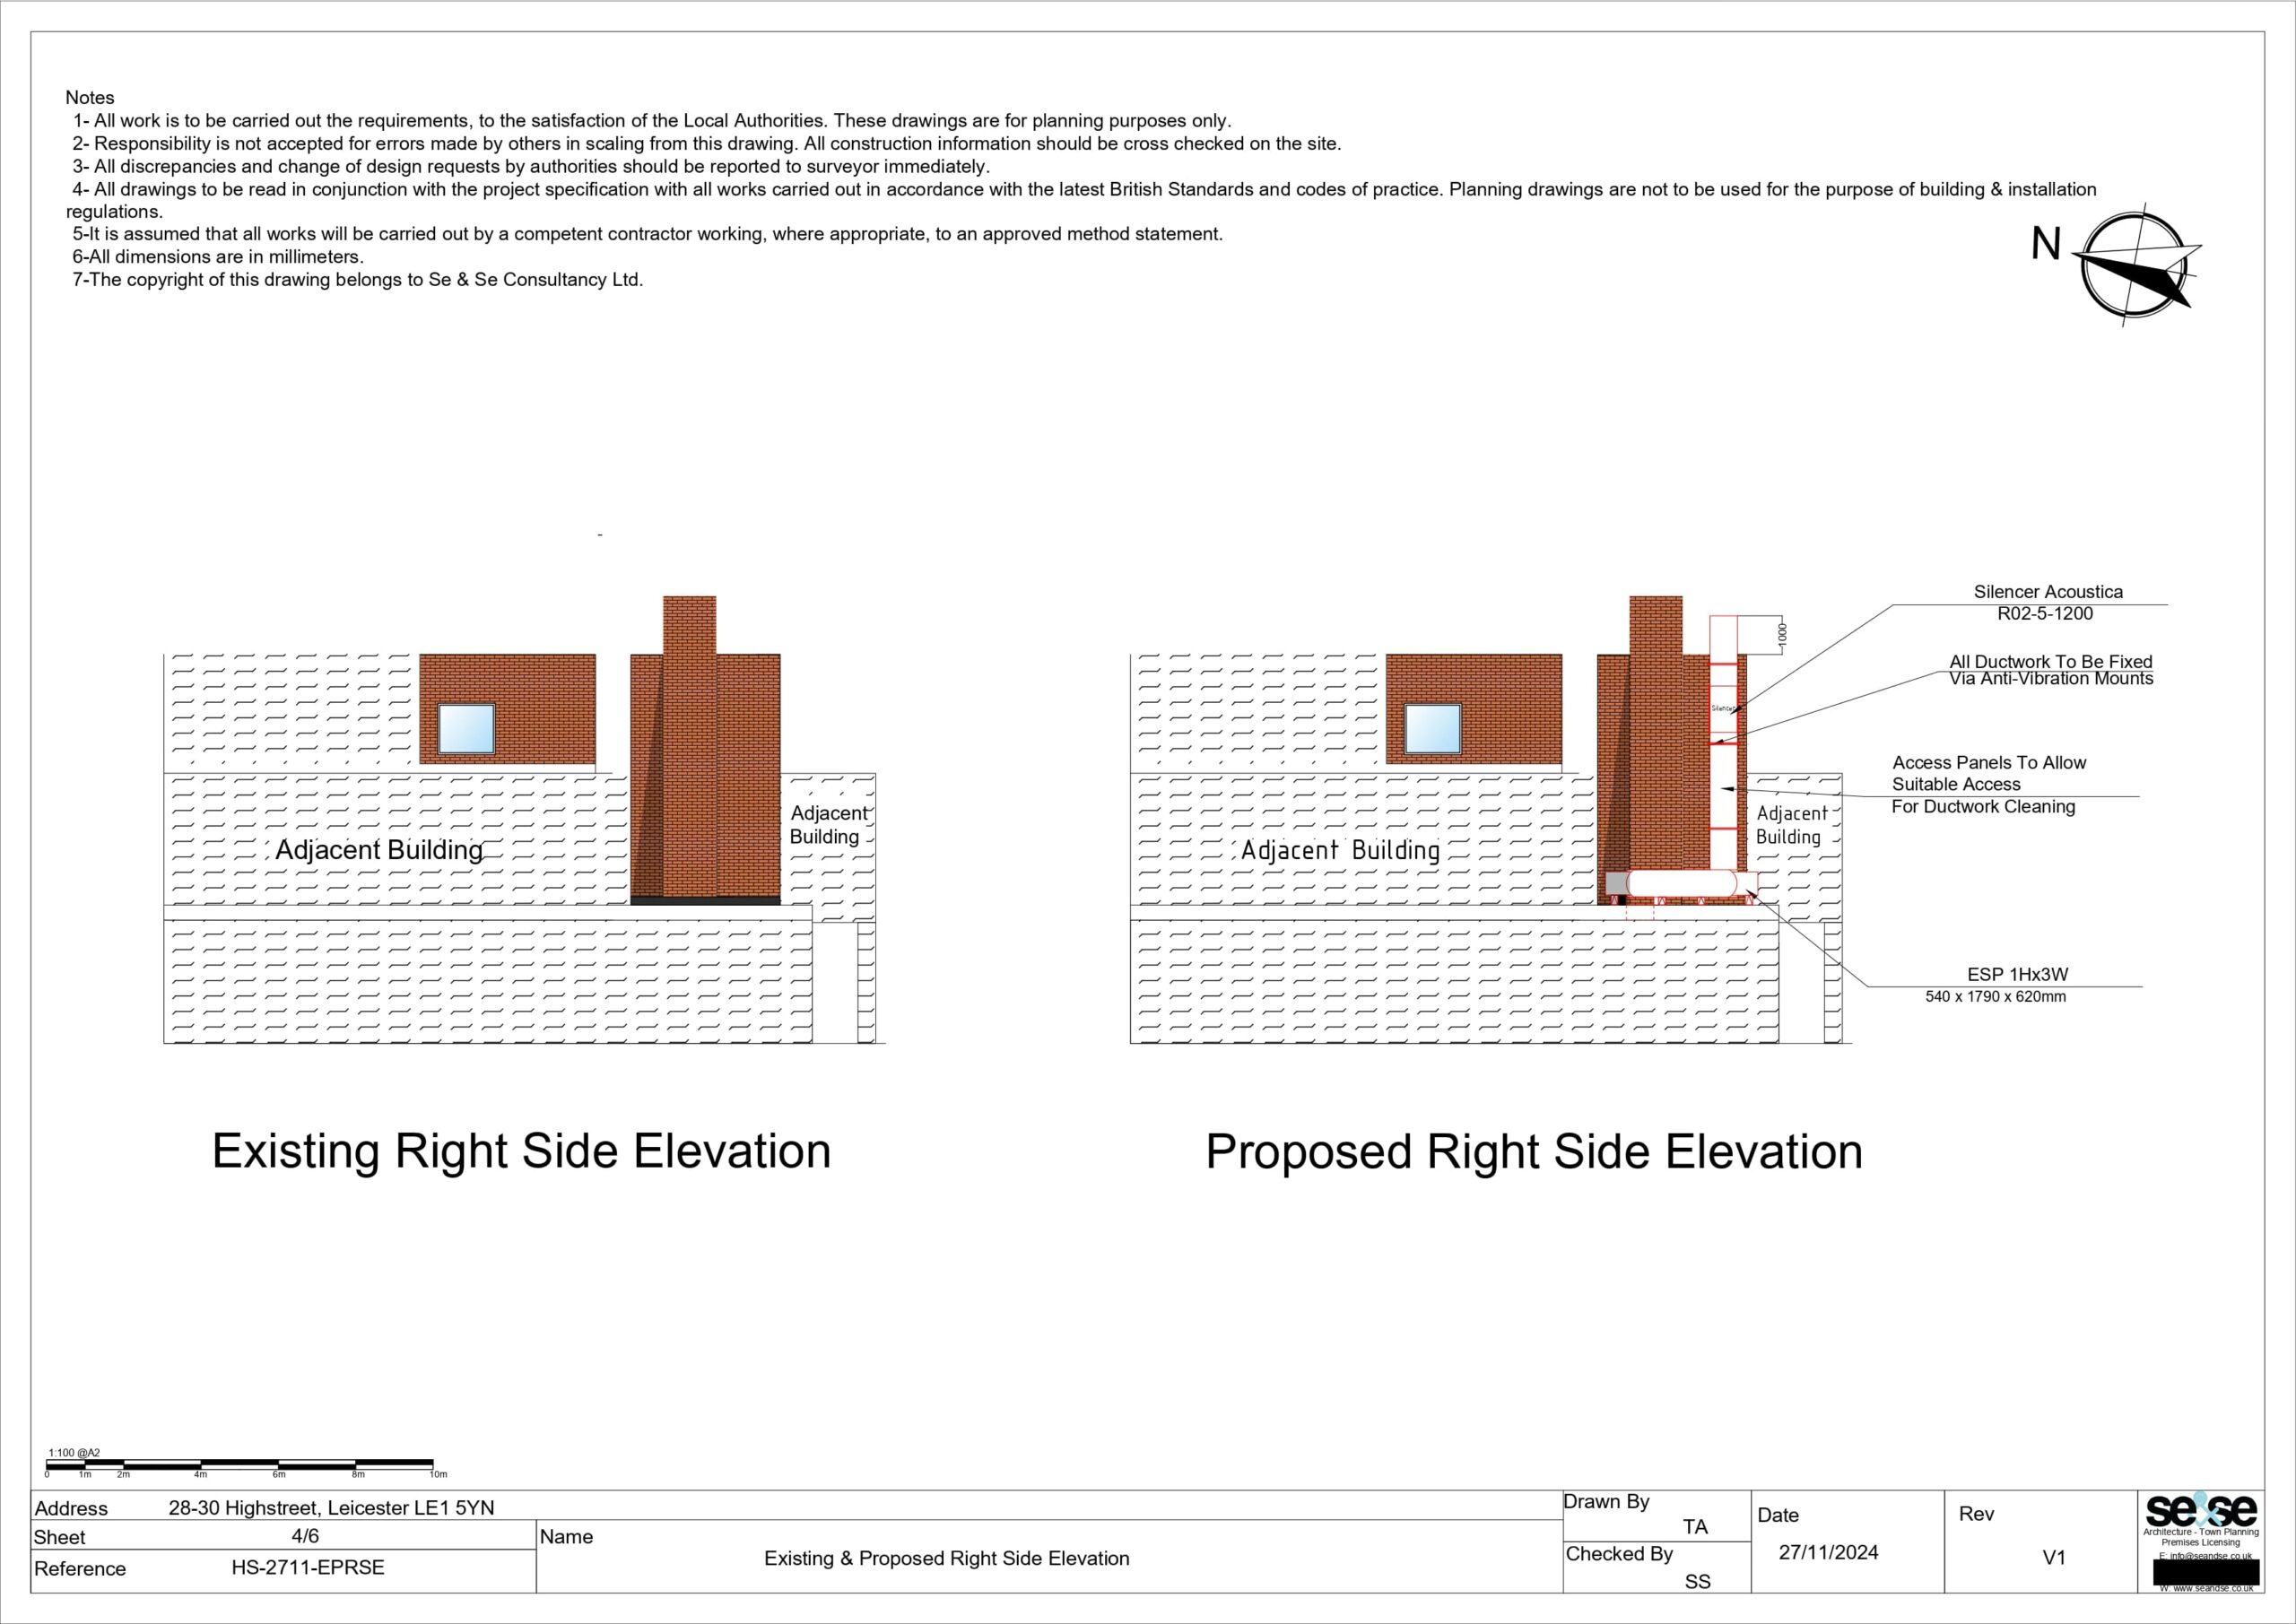The height and width of the screenshot is (1624, 2296).
Task: Click the www.seandse.co.uk website link
Action: 2206,1588
